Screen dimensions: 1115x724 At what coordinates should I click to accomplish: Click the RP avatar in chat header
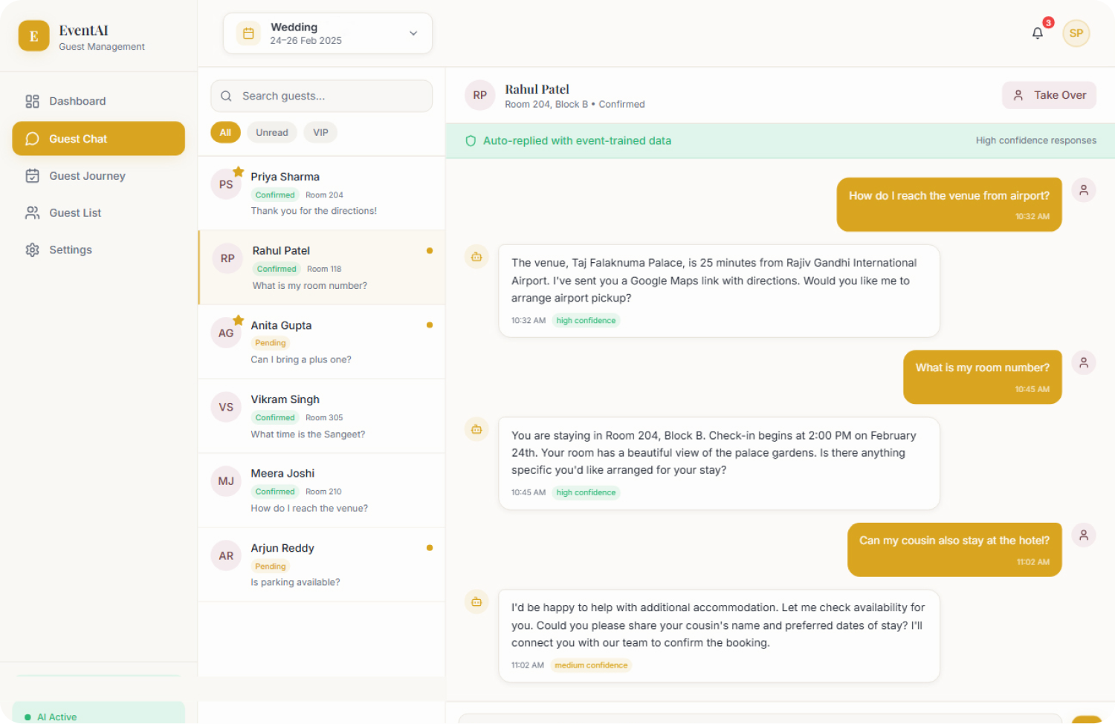[x=479, y=96]
